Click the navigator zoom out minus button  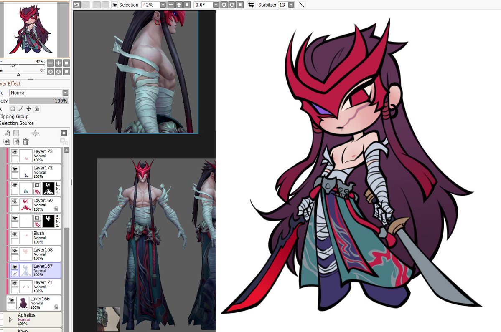click(x=51, y=63)
